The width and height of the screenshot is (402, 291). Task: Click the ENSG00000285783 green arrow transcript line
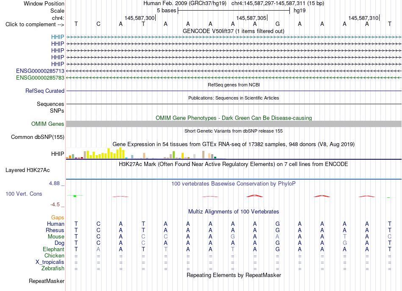tap(234, 78)
